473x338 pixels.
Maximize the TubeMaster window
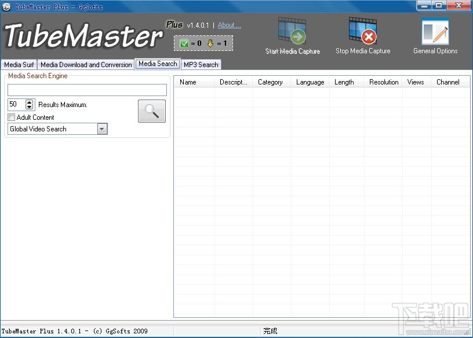439,5
